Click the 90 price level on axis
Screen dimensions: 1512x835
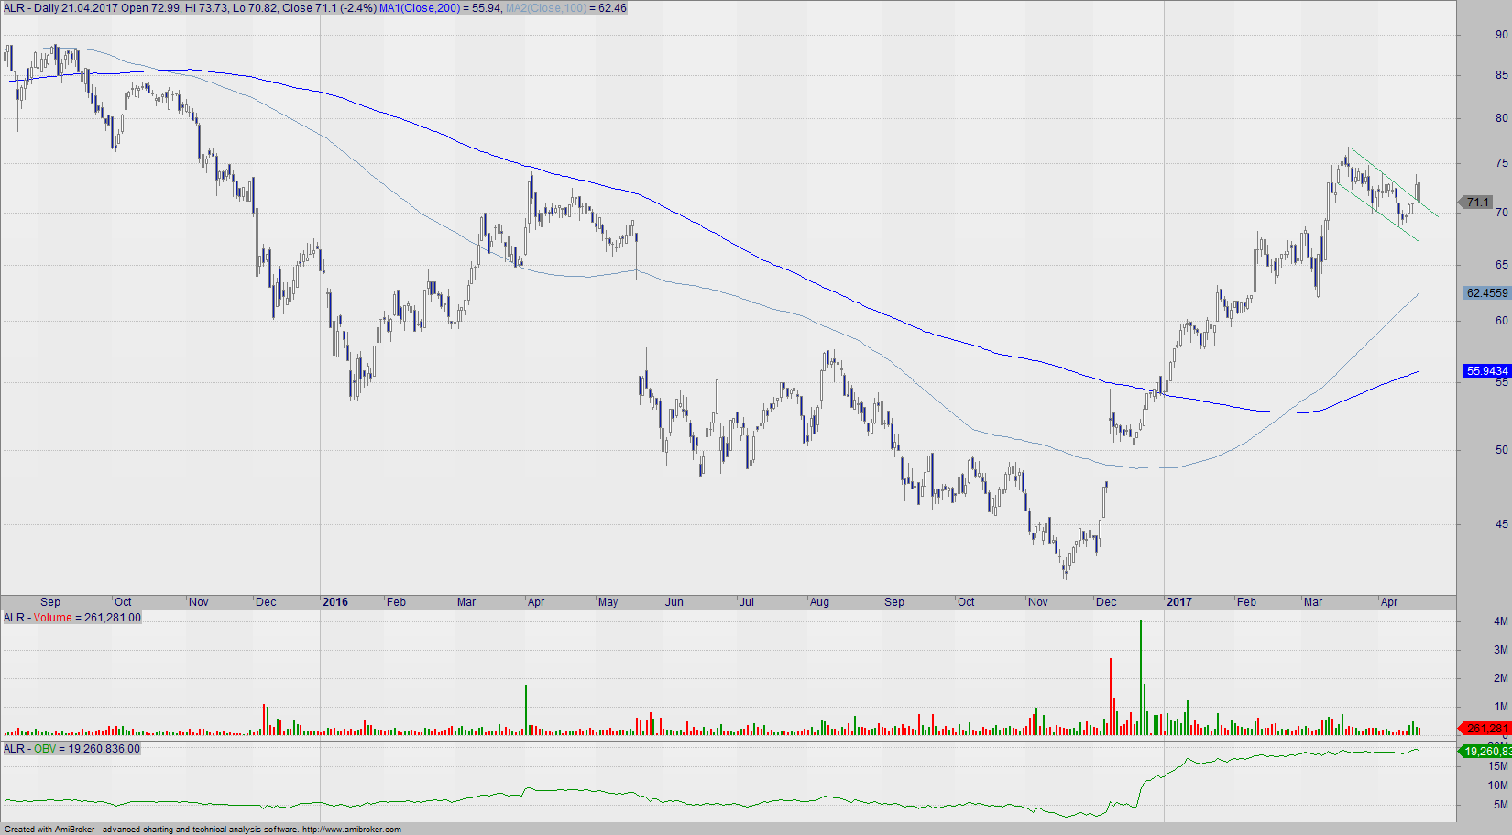tap(1501, 35)
